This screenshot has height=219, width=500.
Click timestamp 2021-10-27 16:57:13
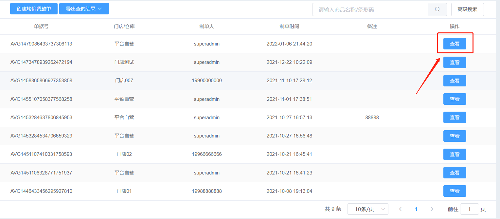pos(289,117)
